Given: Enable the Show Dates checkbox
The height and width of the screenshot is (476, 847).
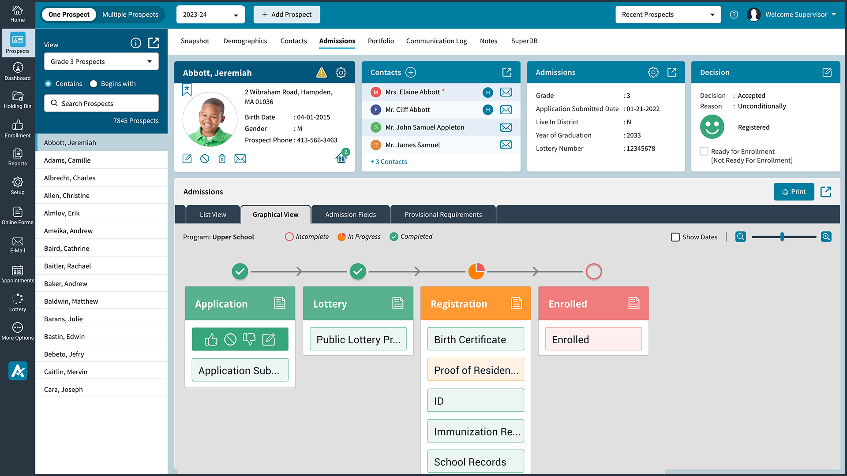Looking at the screenshot, I should click(x=675, y=237).
